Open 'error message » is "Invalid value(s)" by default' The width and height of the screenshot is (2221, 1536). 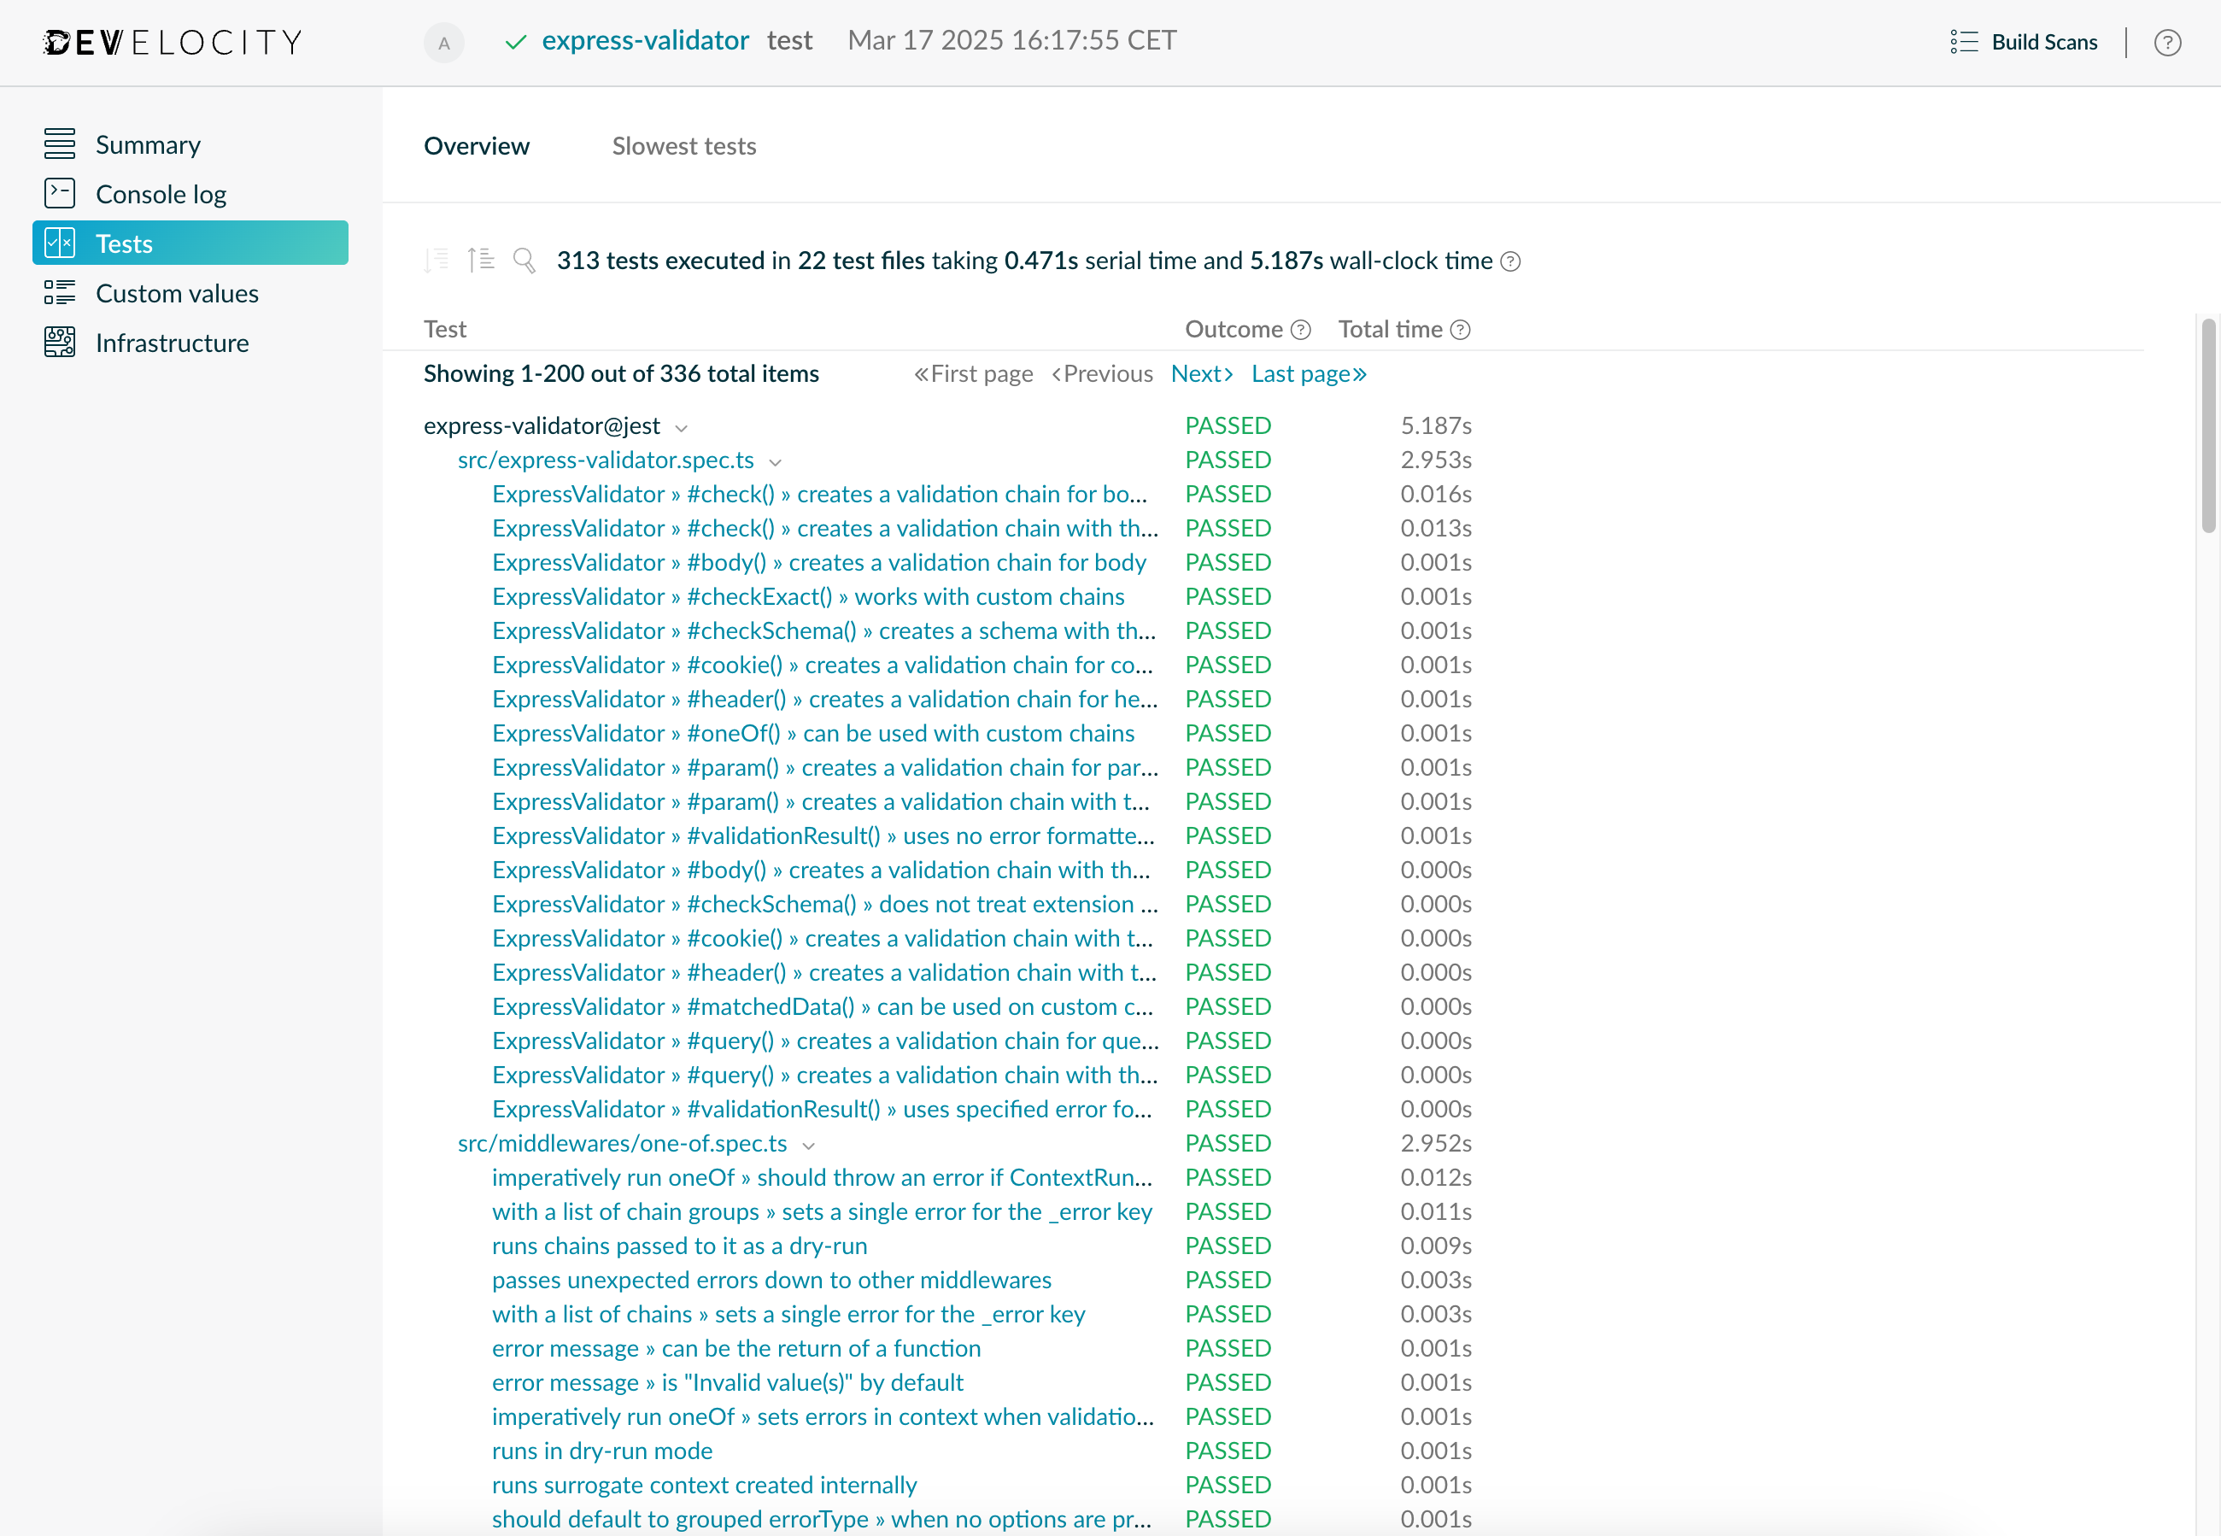728,1382
